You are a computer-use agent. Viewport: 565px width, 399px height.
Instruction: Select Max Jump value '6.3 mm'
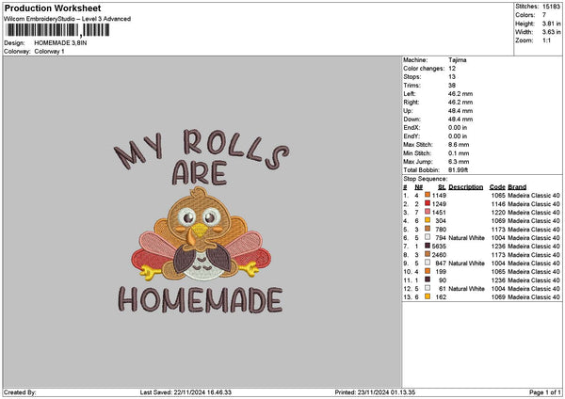459,162
